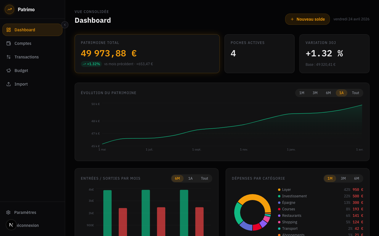The width and height of the screenshot is (379, 236).
Task: Click the Budget piggy bank icon
Action: (9, 71)
